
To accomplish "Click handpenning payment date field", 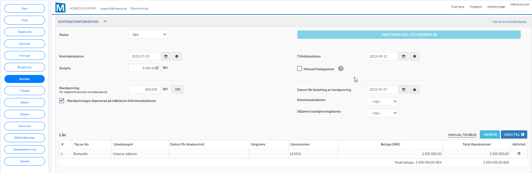I will tap(382, 89).
